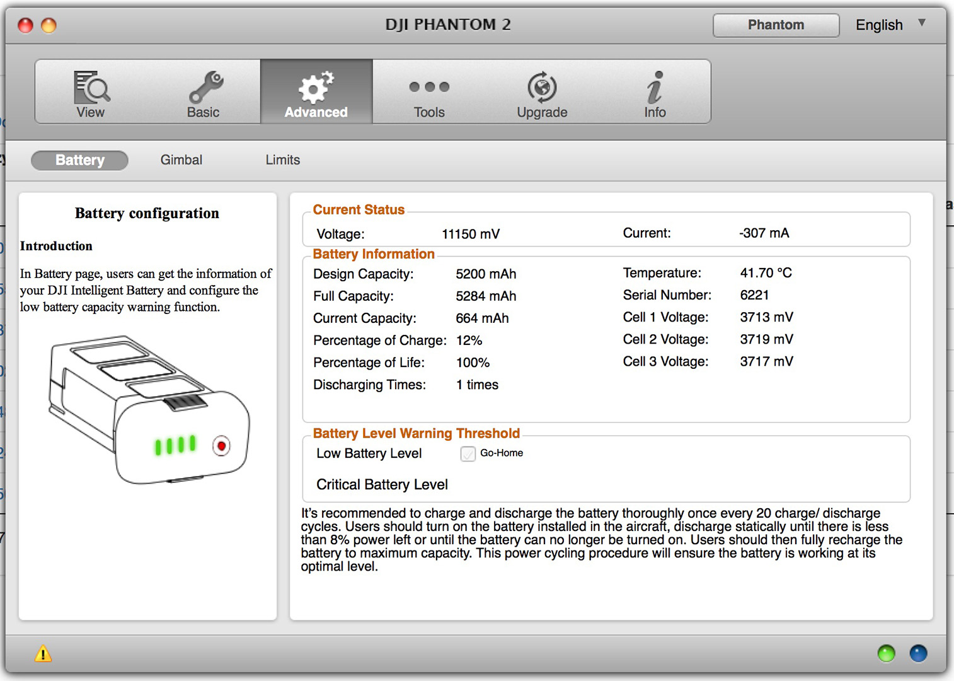The image size is (954, 681).
Task: Close the window with red button
Action: coord(25,25)
